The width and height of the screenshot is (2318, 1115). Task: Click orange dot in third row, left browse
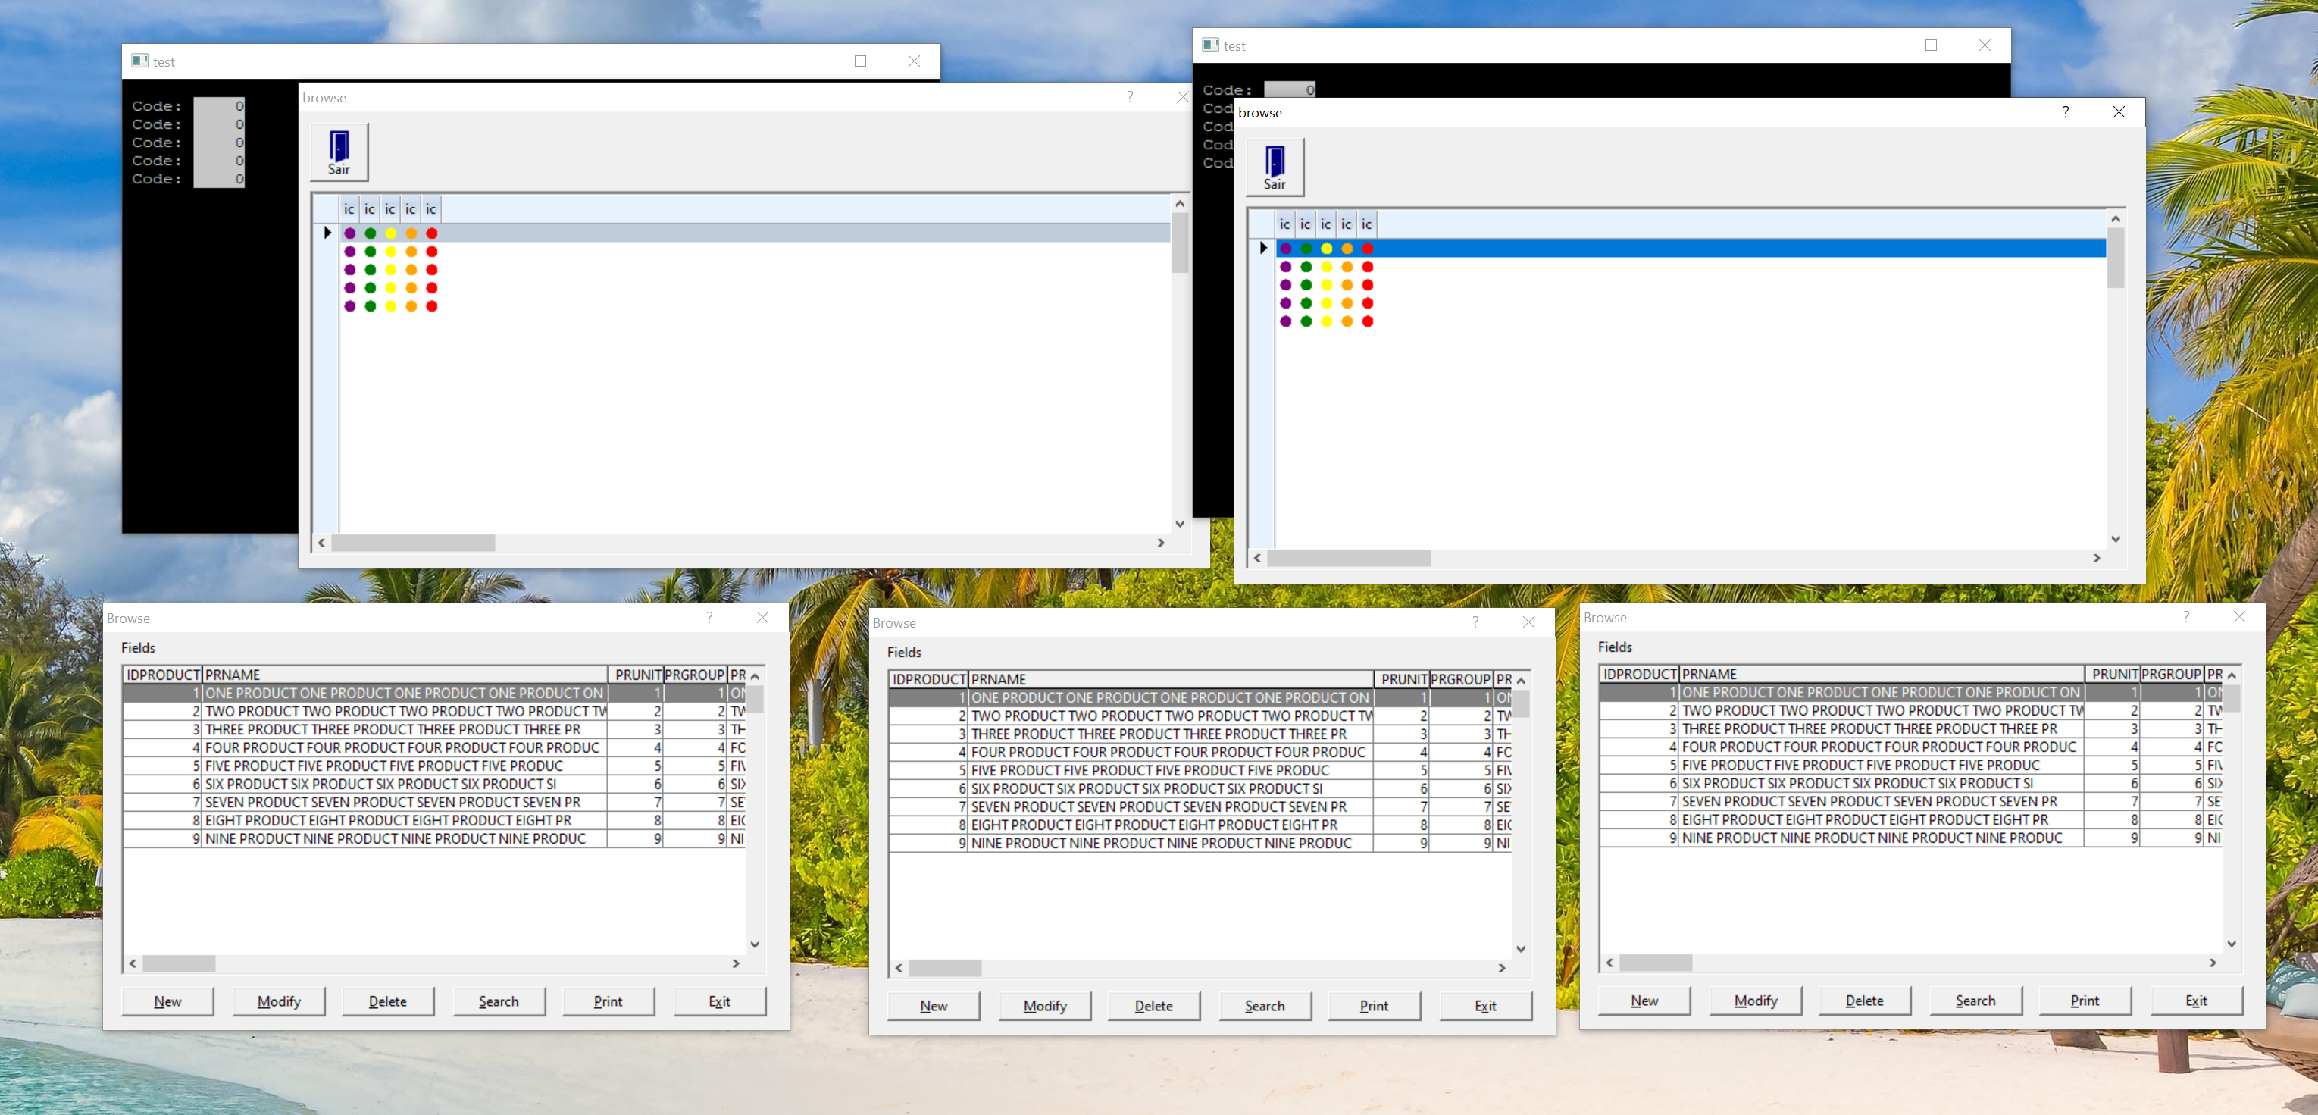[411, 270]
